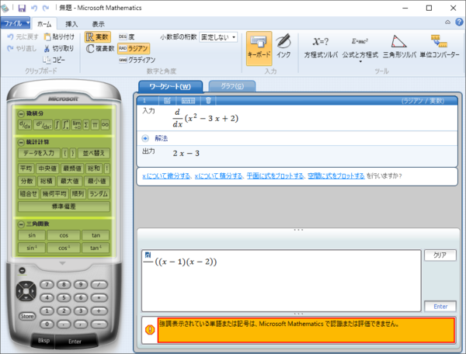Select ラジアン radians angle mode
The height and width of the screenshot is (354, 466).
[134, 48]
